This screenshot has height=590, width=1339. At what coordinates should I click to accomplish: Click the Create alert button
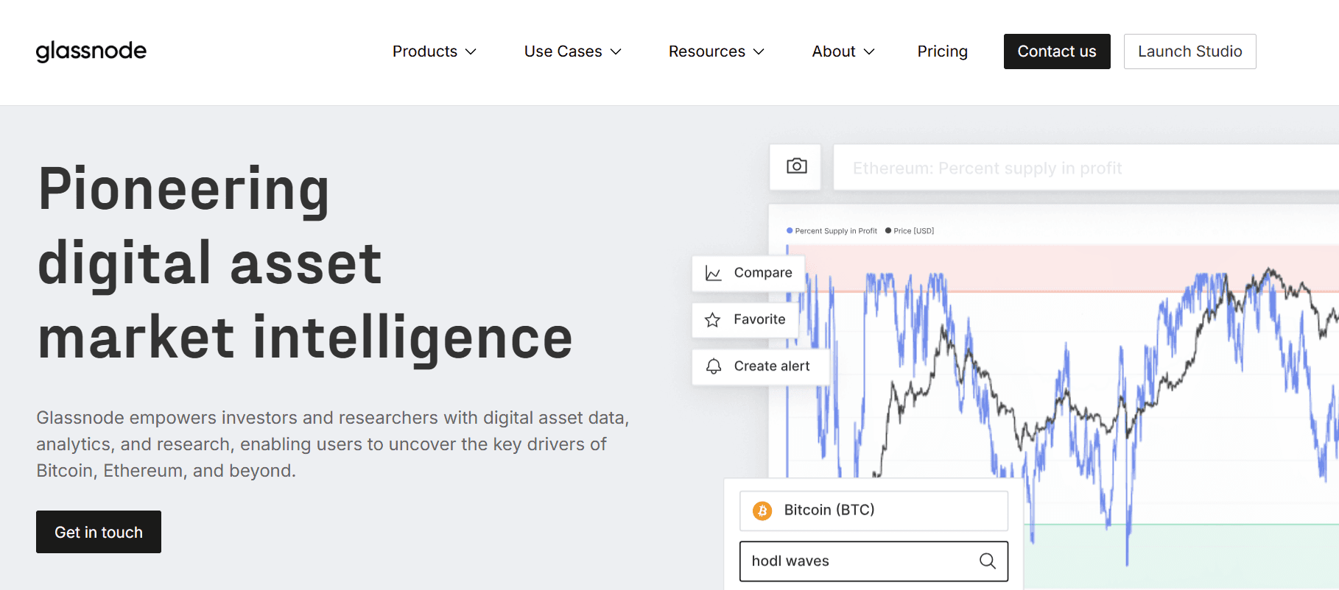click(x=761, y=366)
